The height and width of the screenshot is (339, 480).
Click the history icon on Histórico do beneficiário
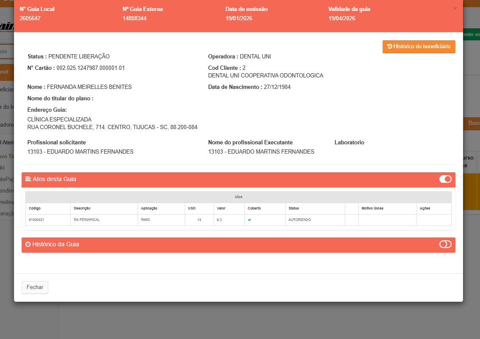click(389, 47)
